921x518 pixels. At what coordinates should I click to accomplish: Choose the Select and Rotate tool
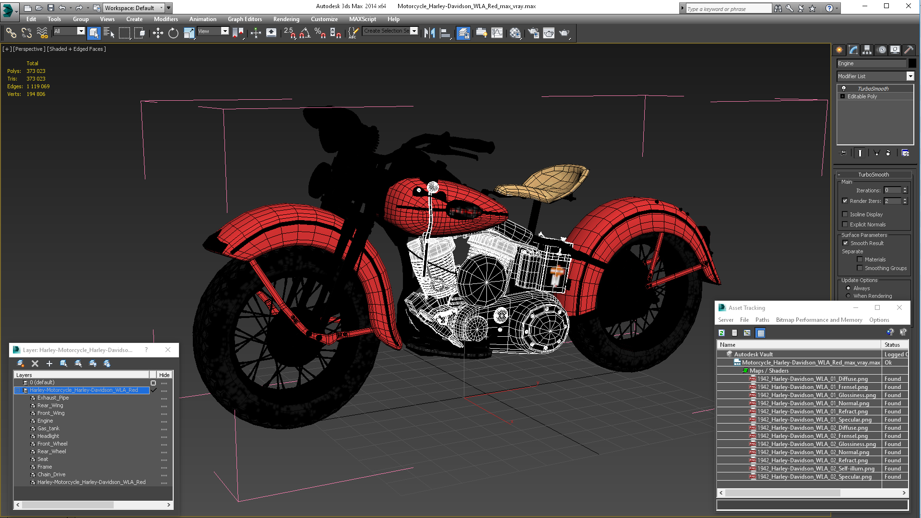point(173,33)
